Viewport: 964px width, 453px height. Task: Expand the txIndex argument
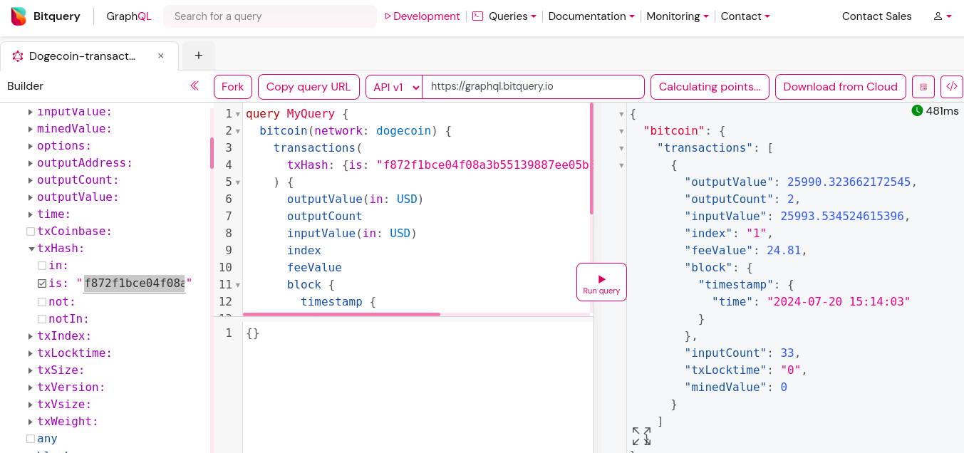tap(31, 336)
